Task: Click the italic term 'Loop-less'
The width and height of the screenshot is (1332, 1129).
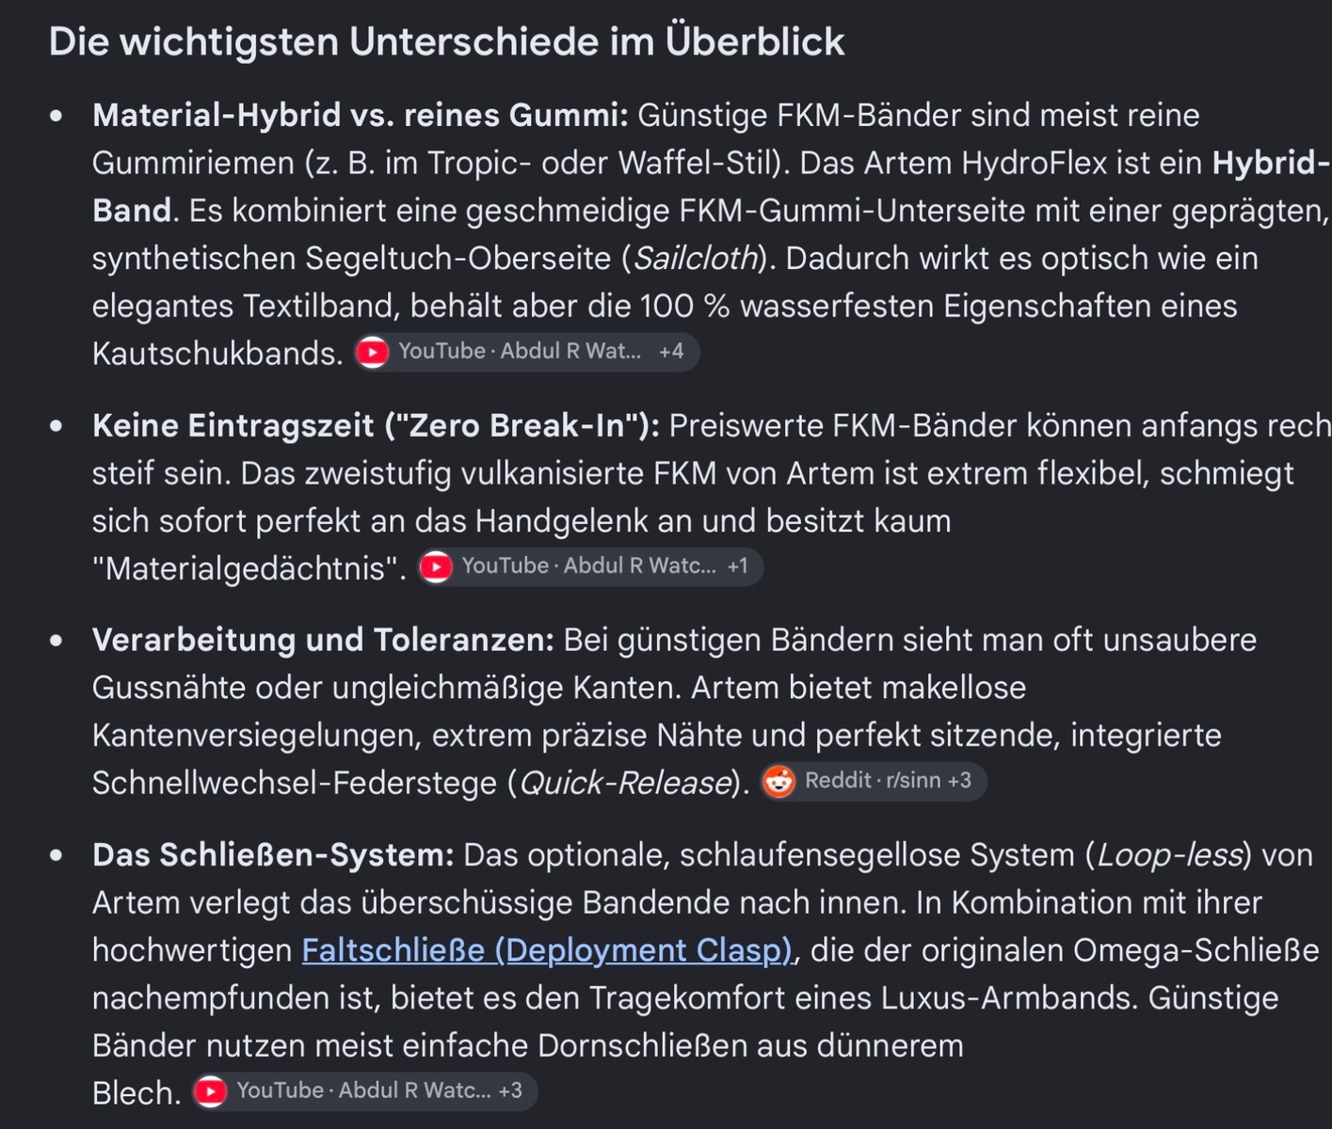Action: click(1169, 854)
